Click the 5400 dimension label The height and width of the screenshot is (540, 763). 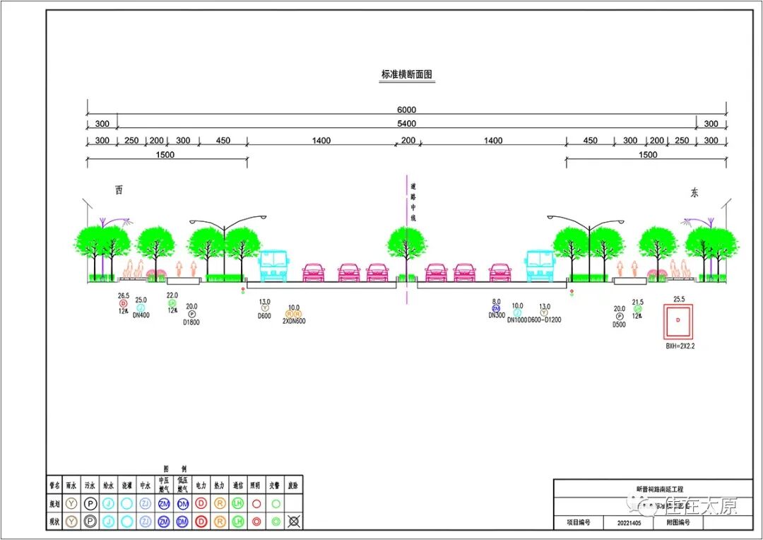[406, 124]
